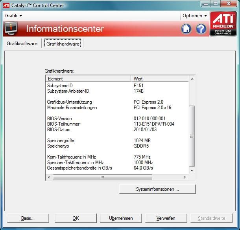Image resolution: width=240 pixels, height=230 pixels.
Task: Discard changes with Verwerfen
Action: (166, 218)
